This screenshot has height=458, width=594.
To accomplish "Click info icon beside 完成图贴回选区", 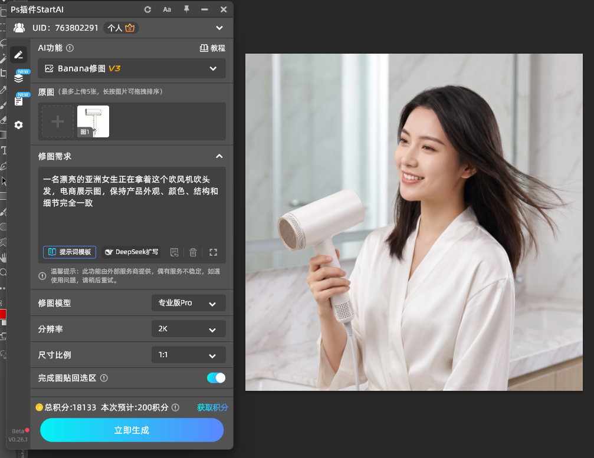I will pyautogui.click(x=104, y=378).
